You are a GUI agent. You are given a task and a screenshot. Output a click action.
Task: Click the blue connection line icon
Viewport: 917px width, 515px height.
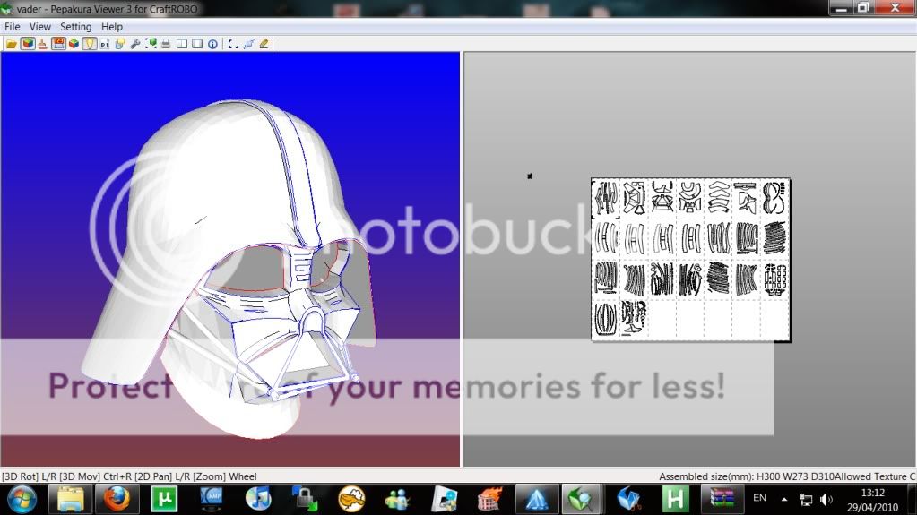pos(248,44)
